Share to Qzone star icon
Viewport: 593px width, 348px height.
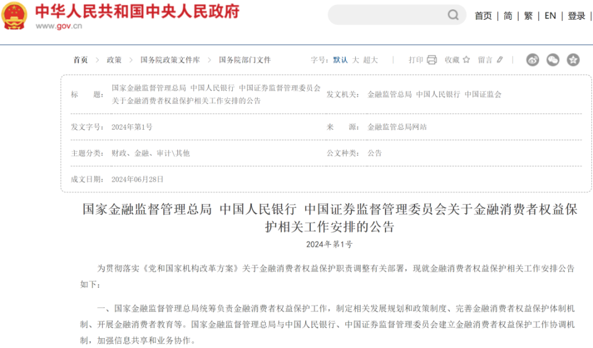[573, 60]
